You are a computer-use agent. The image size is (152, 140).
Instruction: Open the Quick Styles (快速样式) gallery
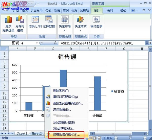click(x=81, y=23)
